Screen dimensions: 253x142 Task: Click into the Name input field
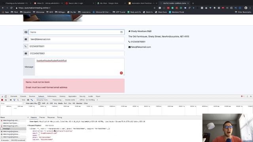coord(76,32)
